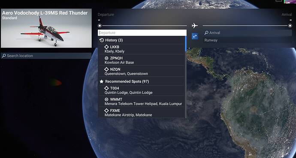The image size is (296, 158).
Task: Click the Departure header label
Action: 106,15
